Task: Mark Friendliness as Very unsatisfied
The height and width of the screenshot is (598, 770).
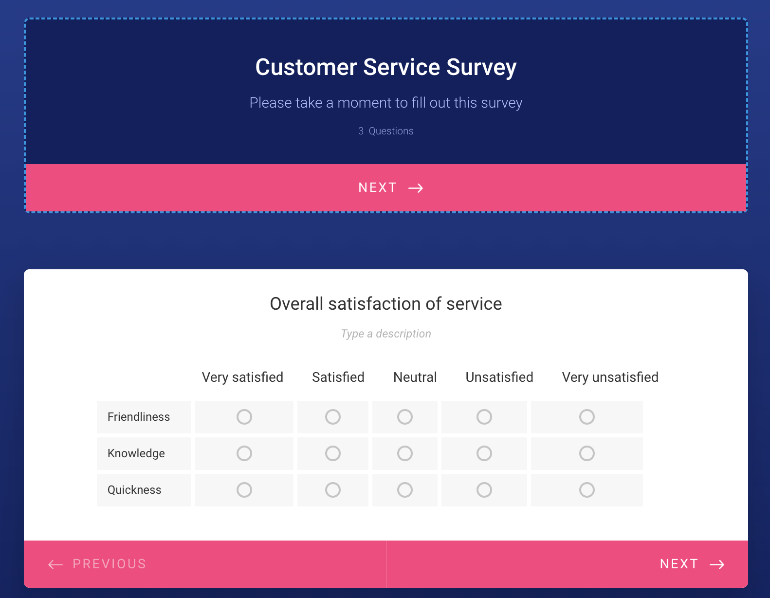Action: point(587,417)
